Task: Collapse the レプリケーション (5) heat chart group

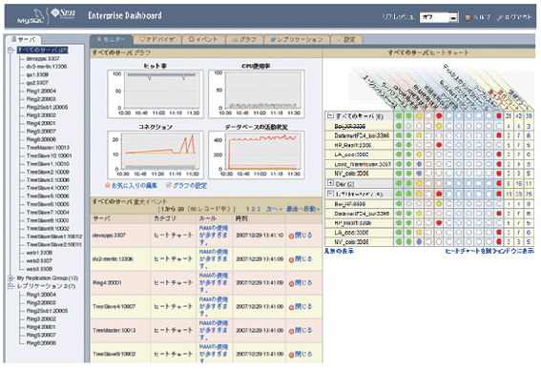Action: pyautogui.click(x=330, y=194)
